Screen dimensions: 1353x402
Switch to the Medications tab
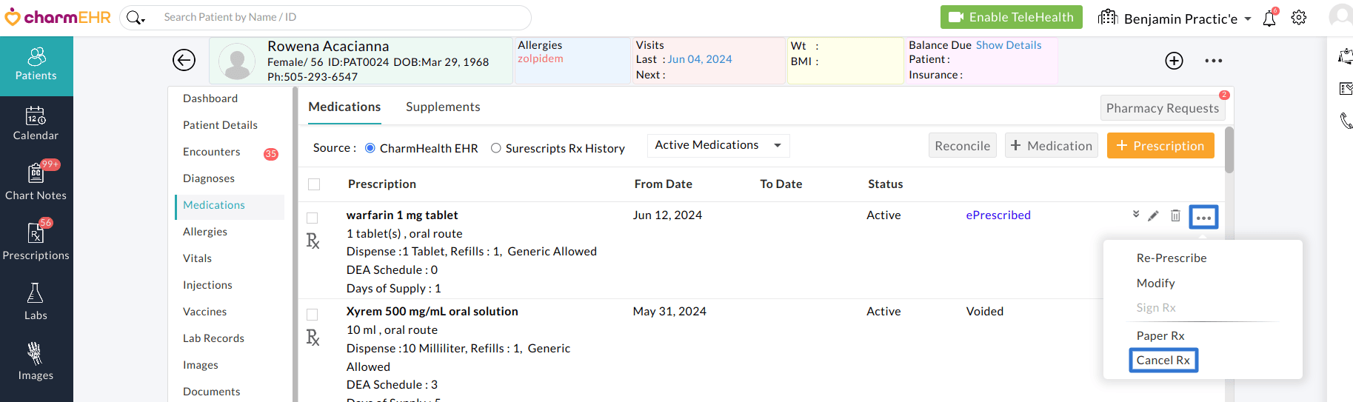(344, 107)
